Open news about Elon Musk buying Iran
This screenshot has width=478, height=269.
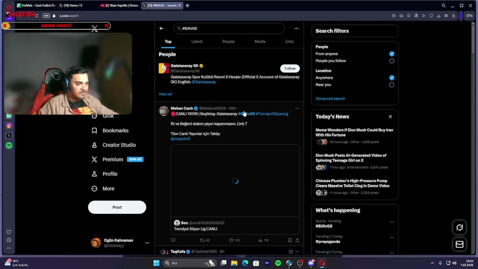point(354,136)
